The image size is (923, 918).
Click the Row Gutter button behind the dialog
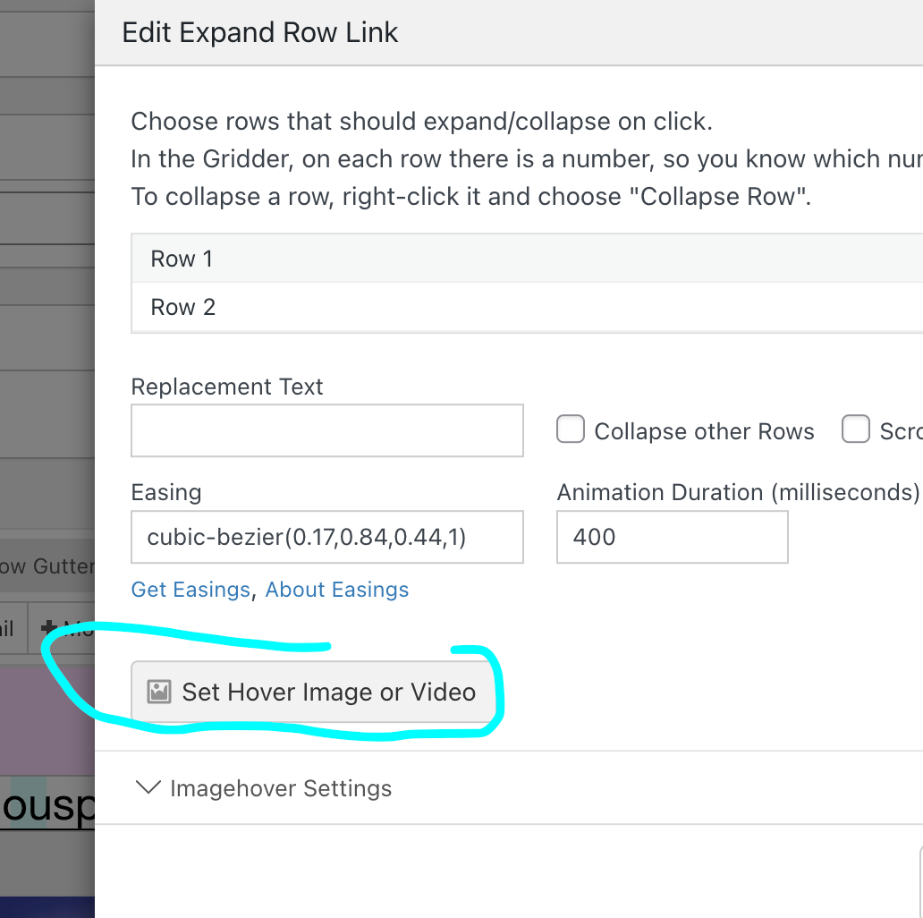click(47, 565)
